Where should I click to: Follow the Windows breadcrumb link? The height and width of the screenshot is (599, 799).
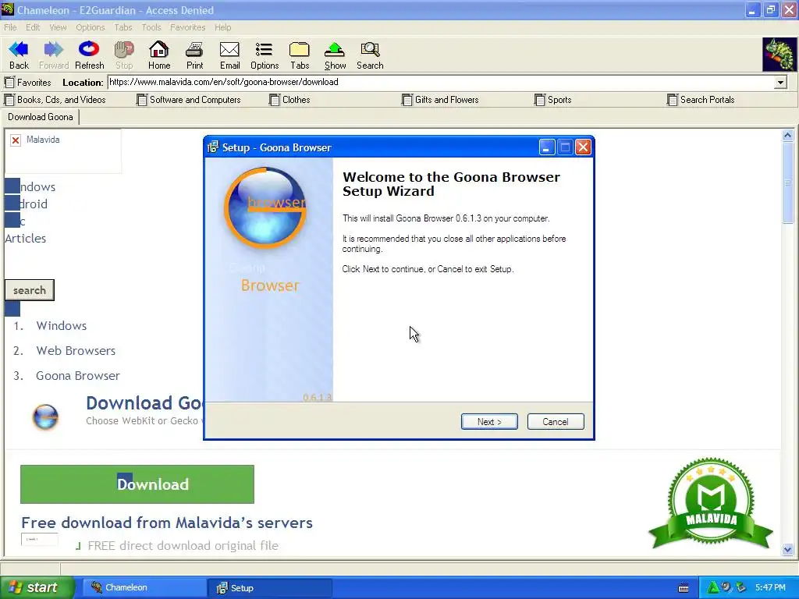(61, 325)
